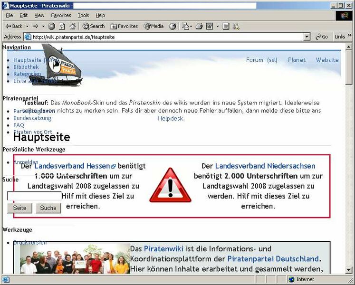Open the FAQ link in the sidebar

point(19,125)
